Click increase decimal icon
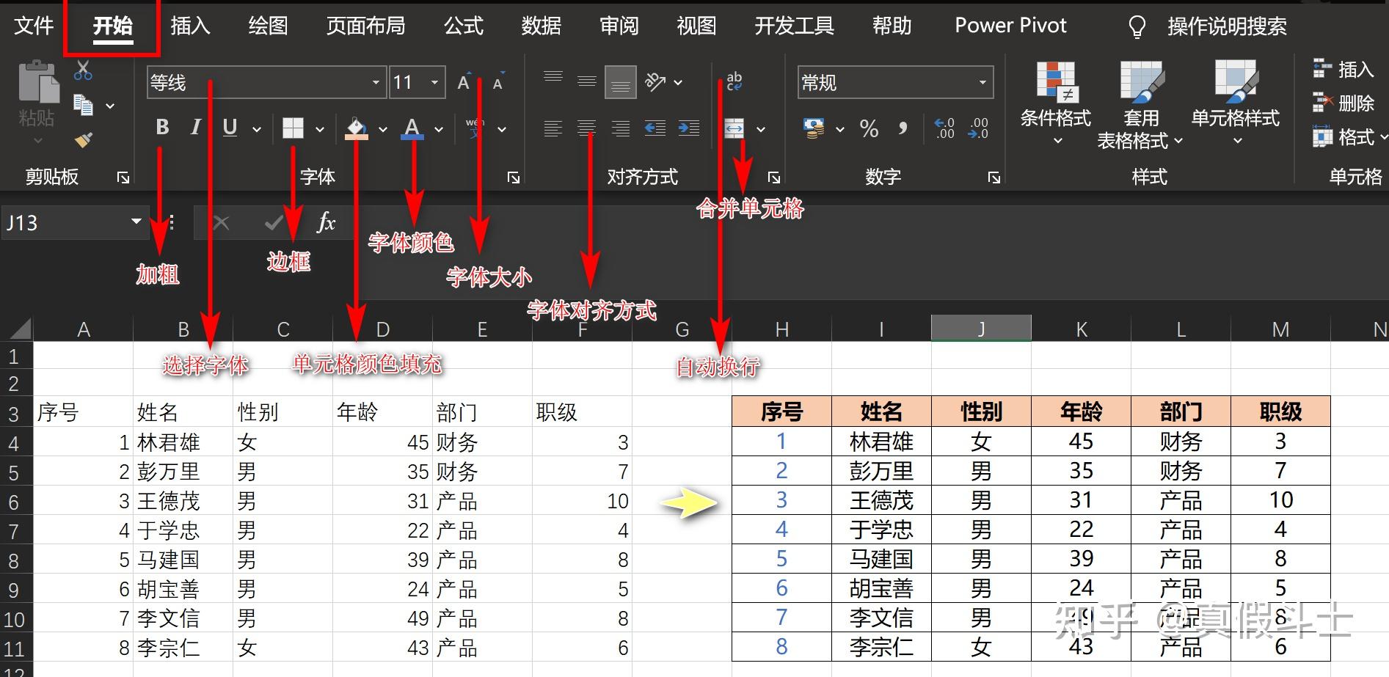1389x677 pixels. tap(944, 129)
